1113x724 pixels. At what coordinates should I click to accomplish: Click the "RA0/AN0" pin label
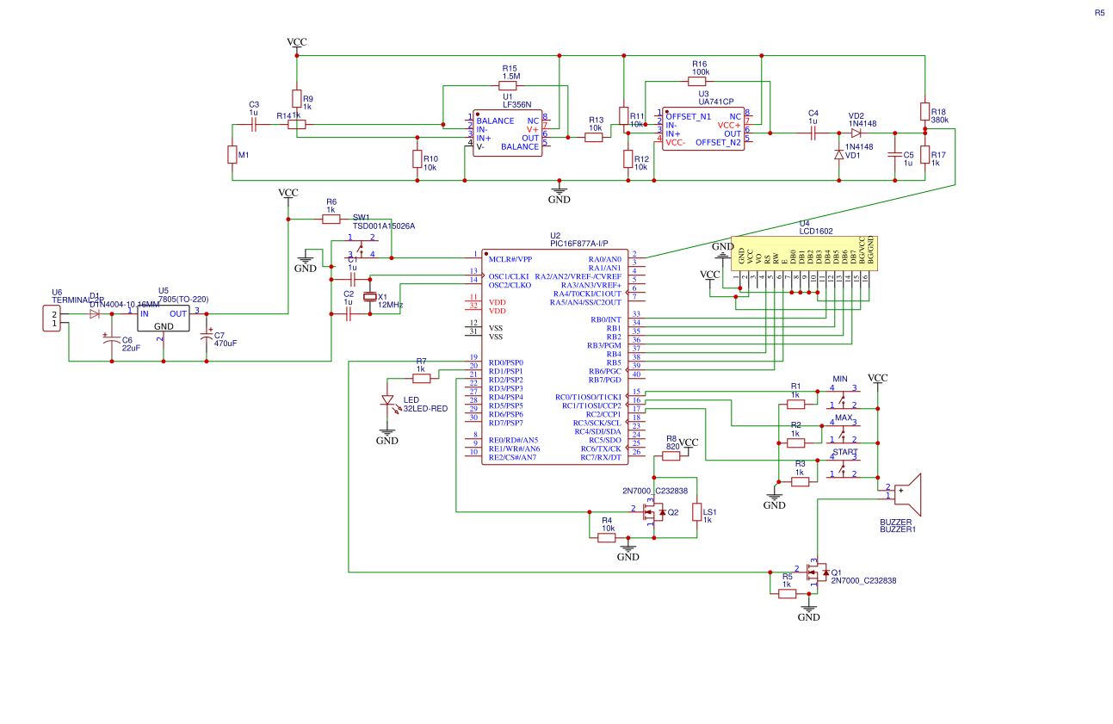click(605, 259)
